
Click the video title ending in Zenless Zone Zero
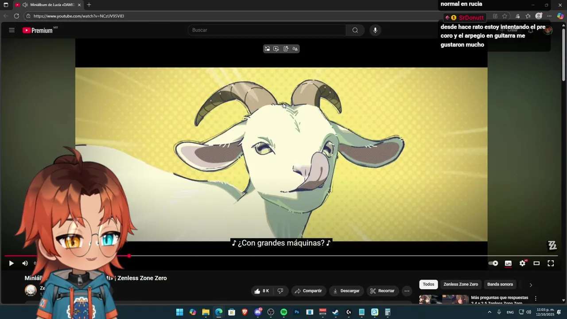96,278
